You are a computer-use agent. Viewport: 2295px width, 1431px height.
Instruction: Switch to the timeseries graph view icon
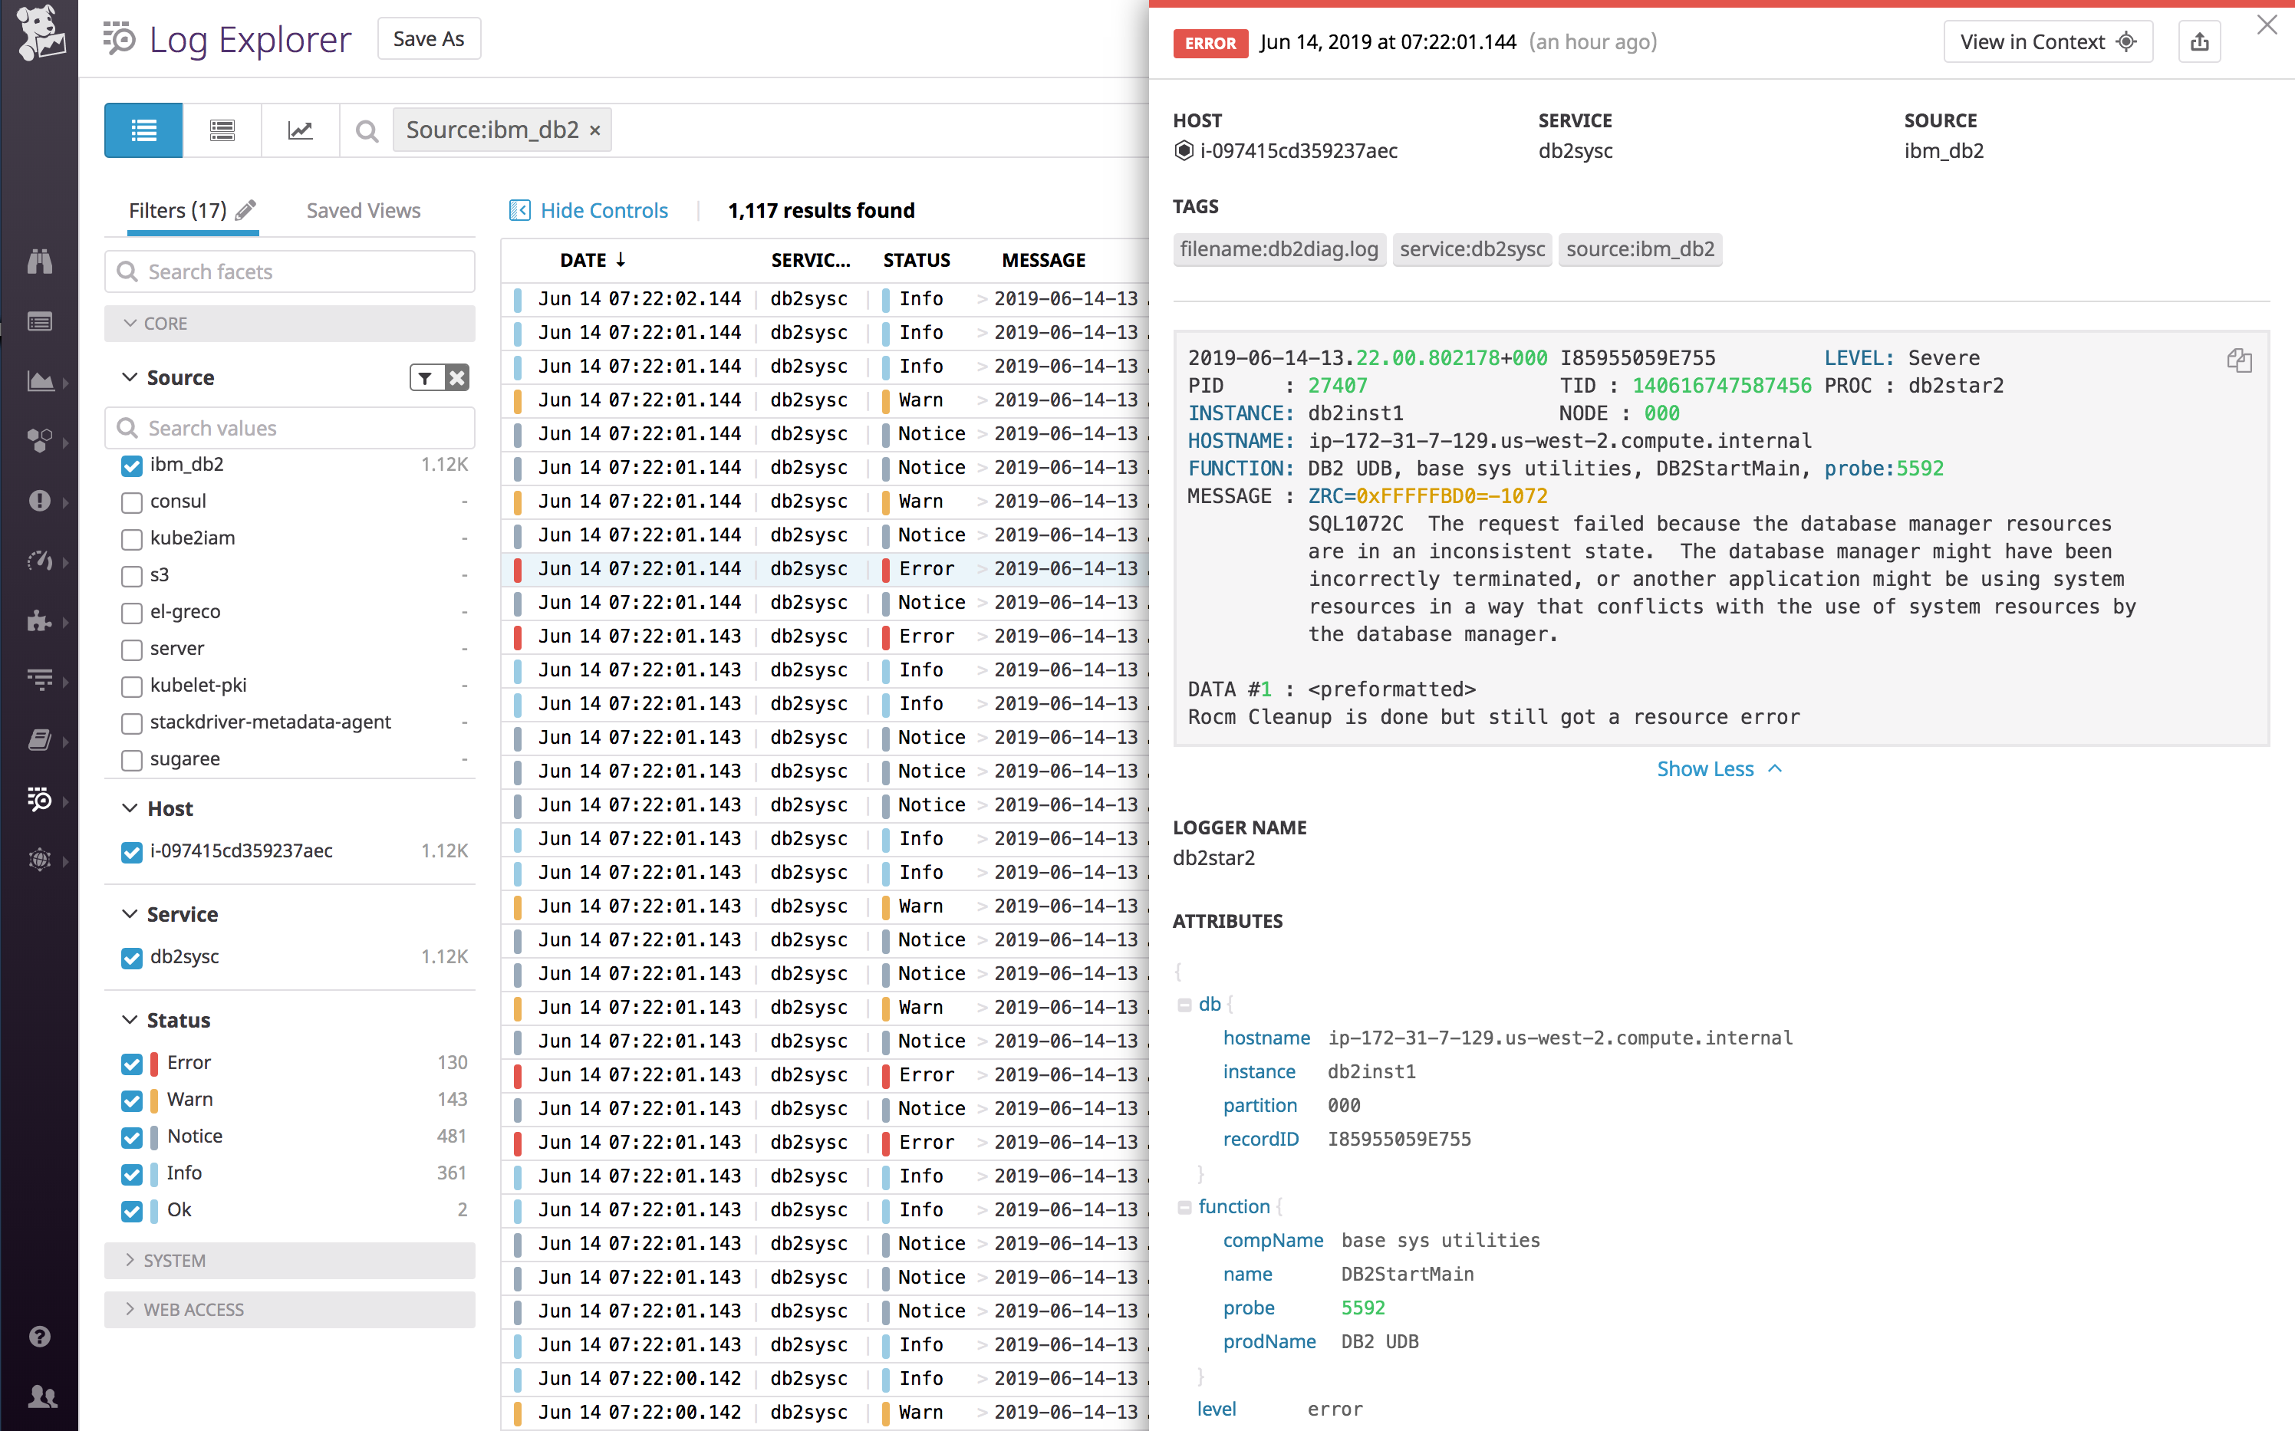301,130
